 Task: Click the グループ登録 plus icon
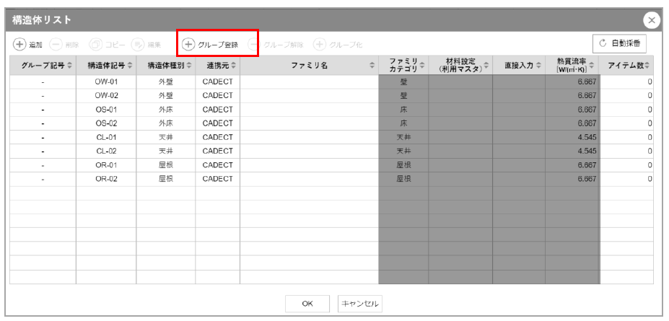coord(188,44)
